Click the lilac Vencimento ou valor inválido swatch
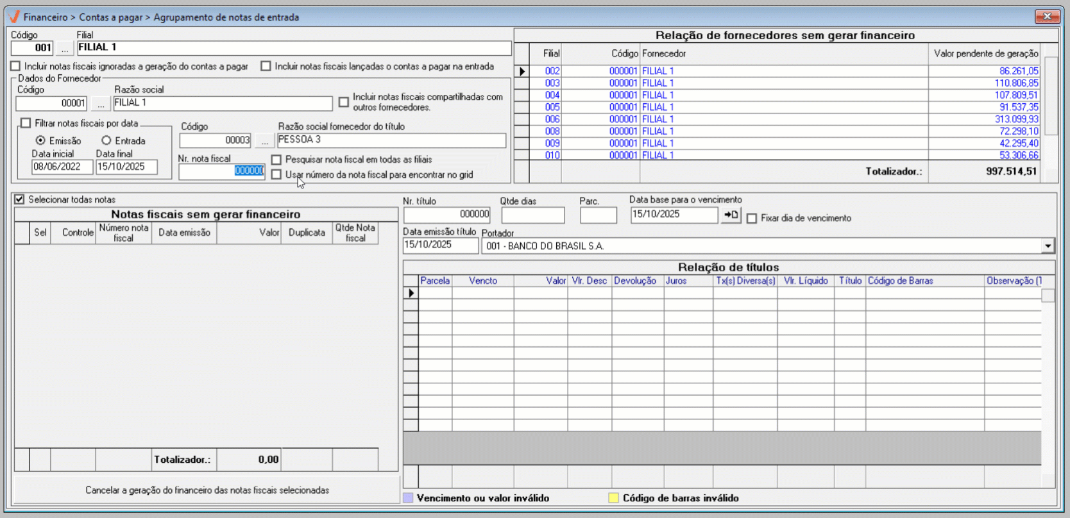This screenshot has width=1070, height=518. coord(408,498)
